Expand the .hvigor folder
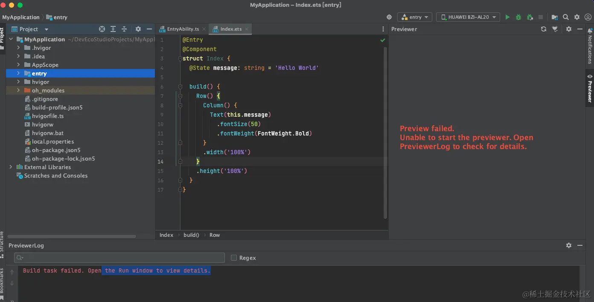Viewport: 594px width, 302px height. pos(18,48)
